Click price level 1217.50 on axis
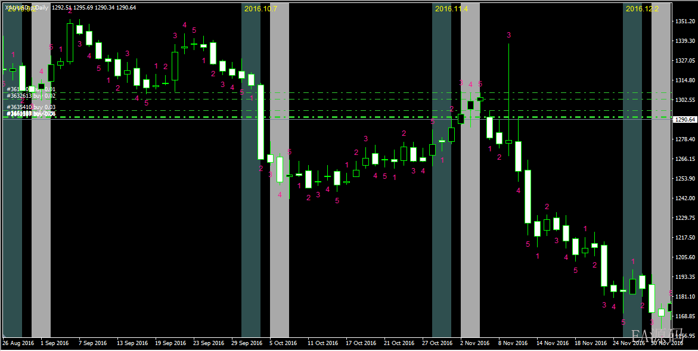 685,238
